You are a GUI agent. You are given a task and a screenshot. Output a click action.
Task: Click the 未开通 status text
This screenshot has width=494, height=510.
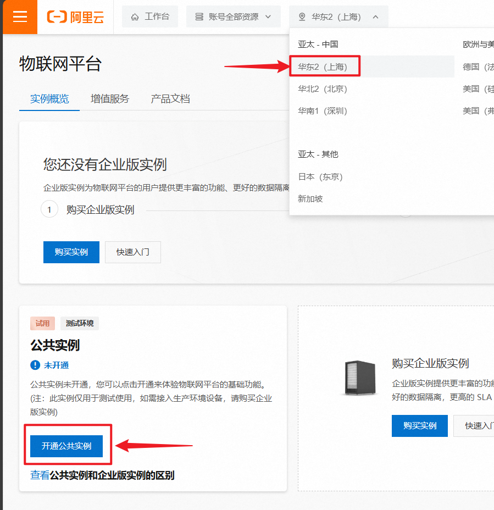[56, 365]
